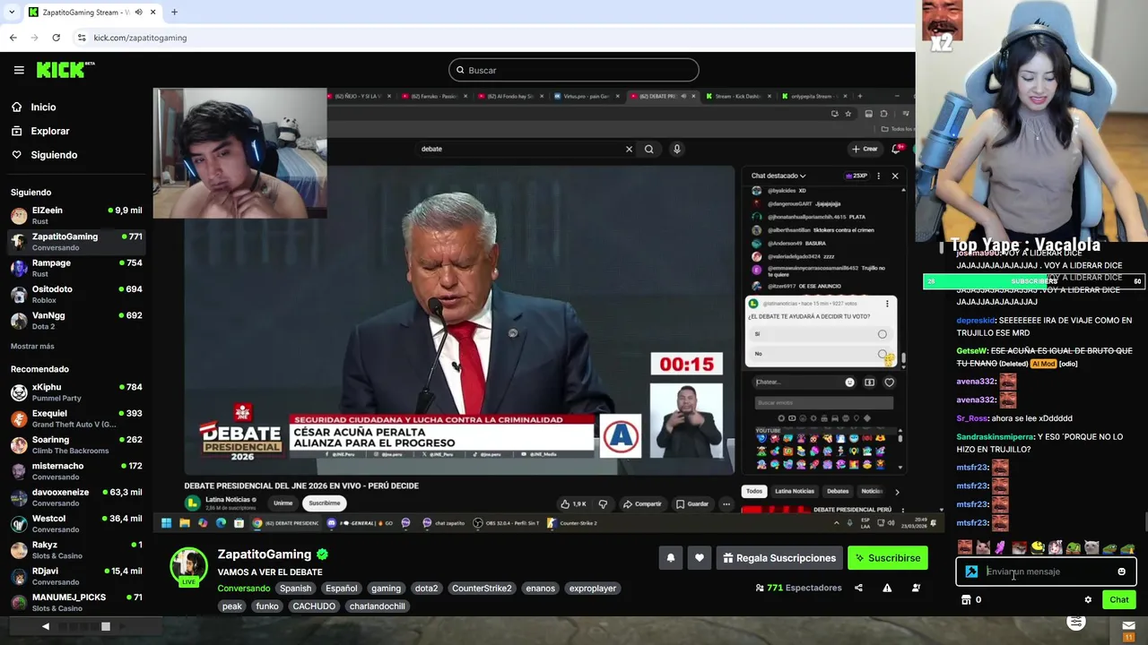Click the rewind playback arrow
This screenshot has width=1148, height=645.
pos(46,626)
